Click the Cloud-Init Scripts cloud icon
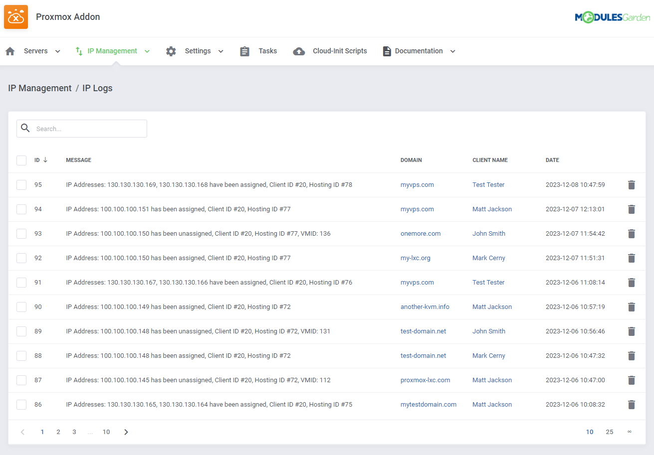 pos(299,51)
